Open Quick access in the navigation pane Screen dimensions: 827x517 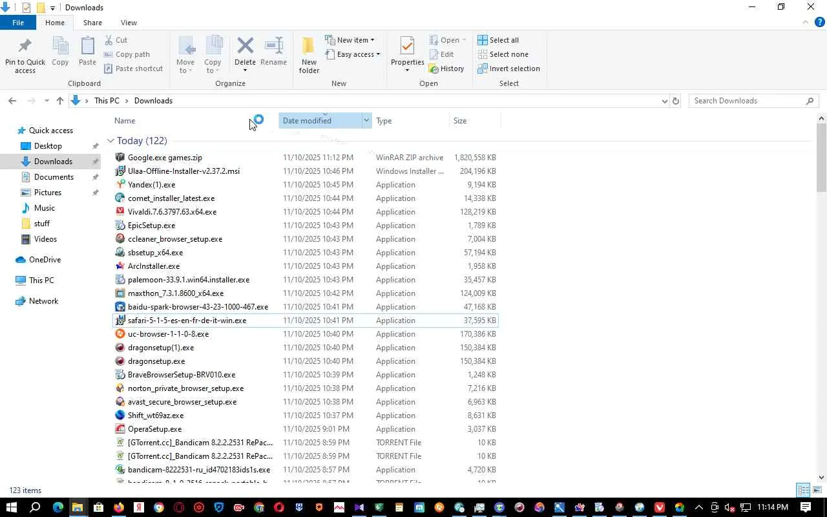[51, 131]
